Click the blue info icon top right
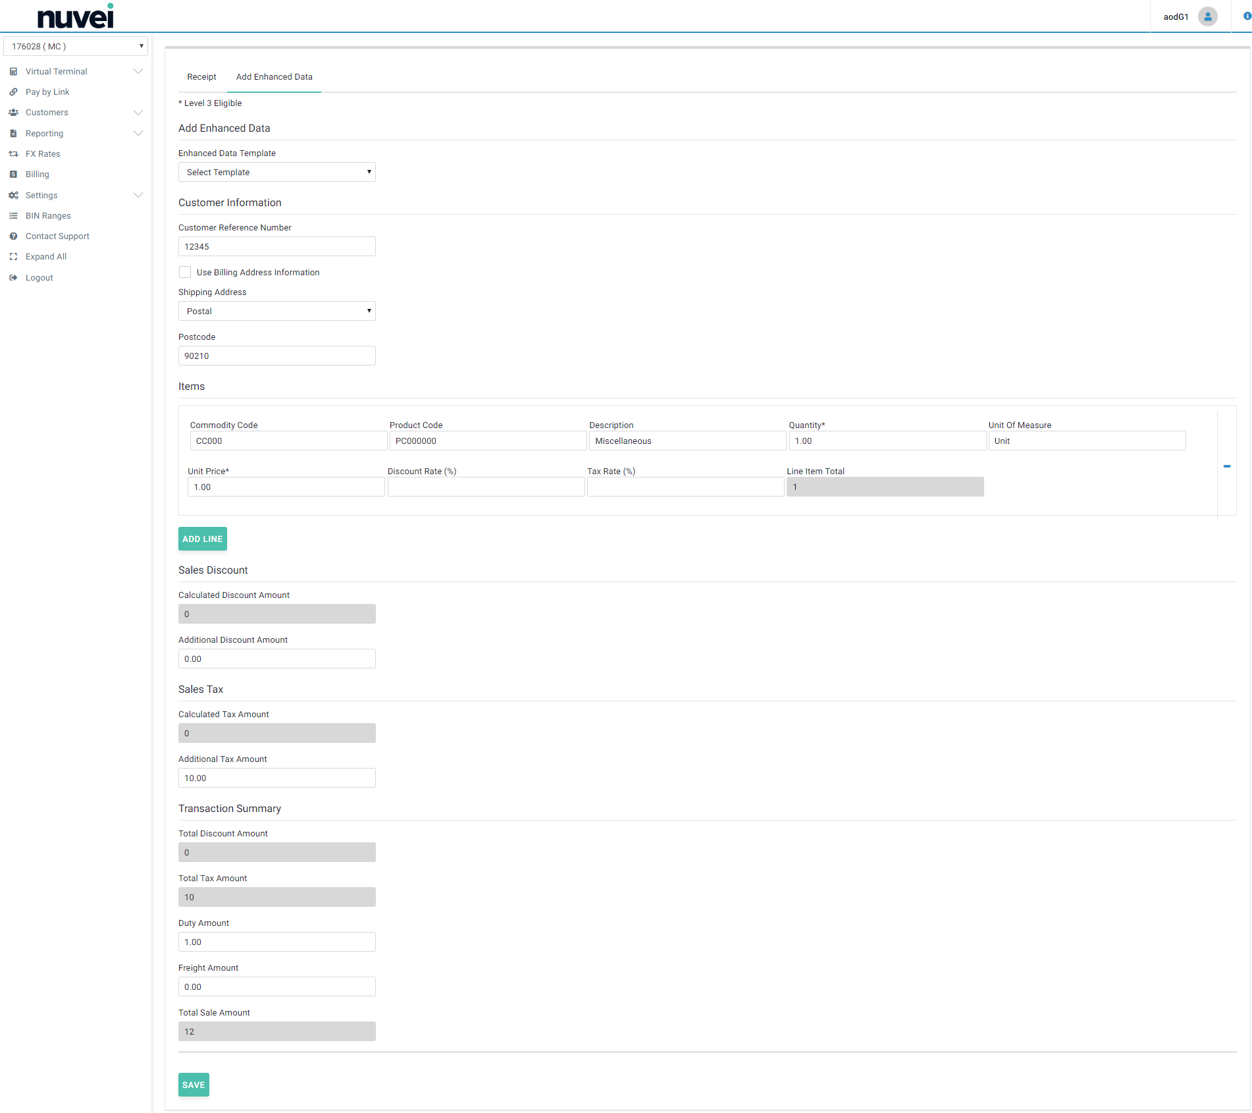Screen dimensions: 1252x1113 pos(1247,16)
